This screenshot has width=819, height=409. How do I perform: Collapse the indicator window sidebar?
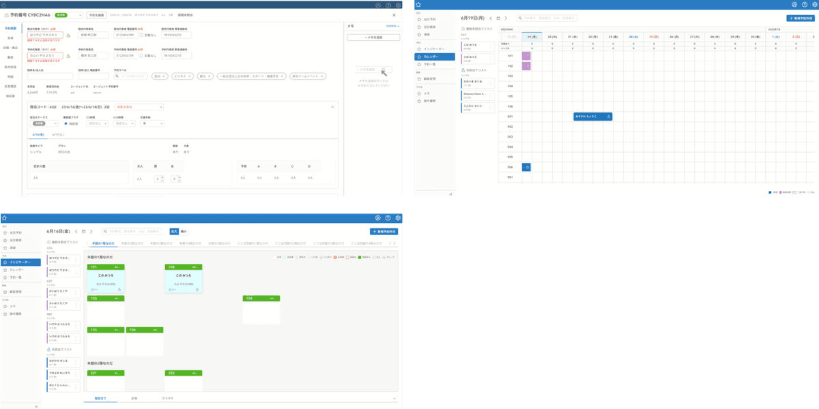tap(35, 406)
